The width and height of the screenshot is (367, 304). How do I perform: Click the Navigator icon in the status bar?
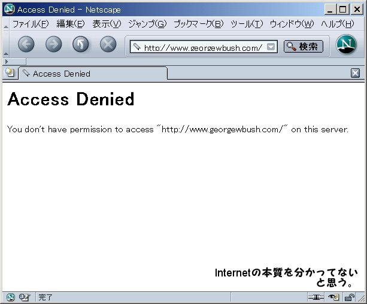10,297
